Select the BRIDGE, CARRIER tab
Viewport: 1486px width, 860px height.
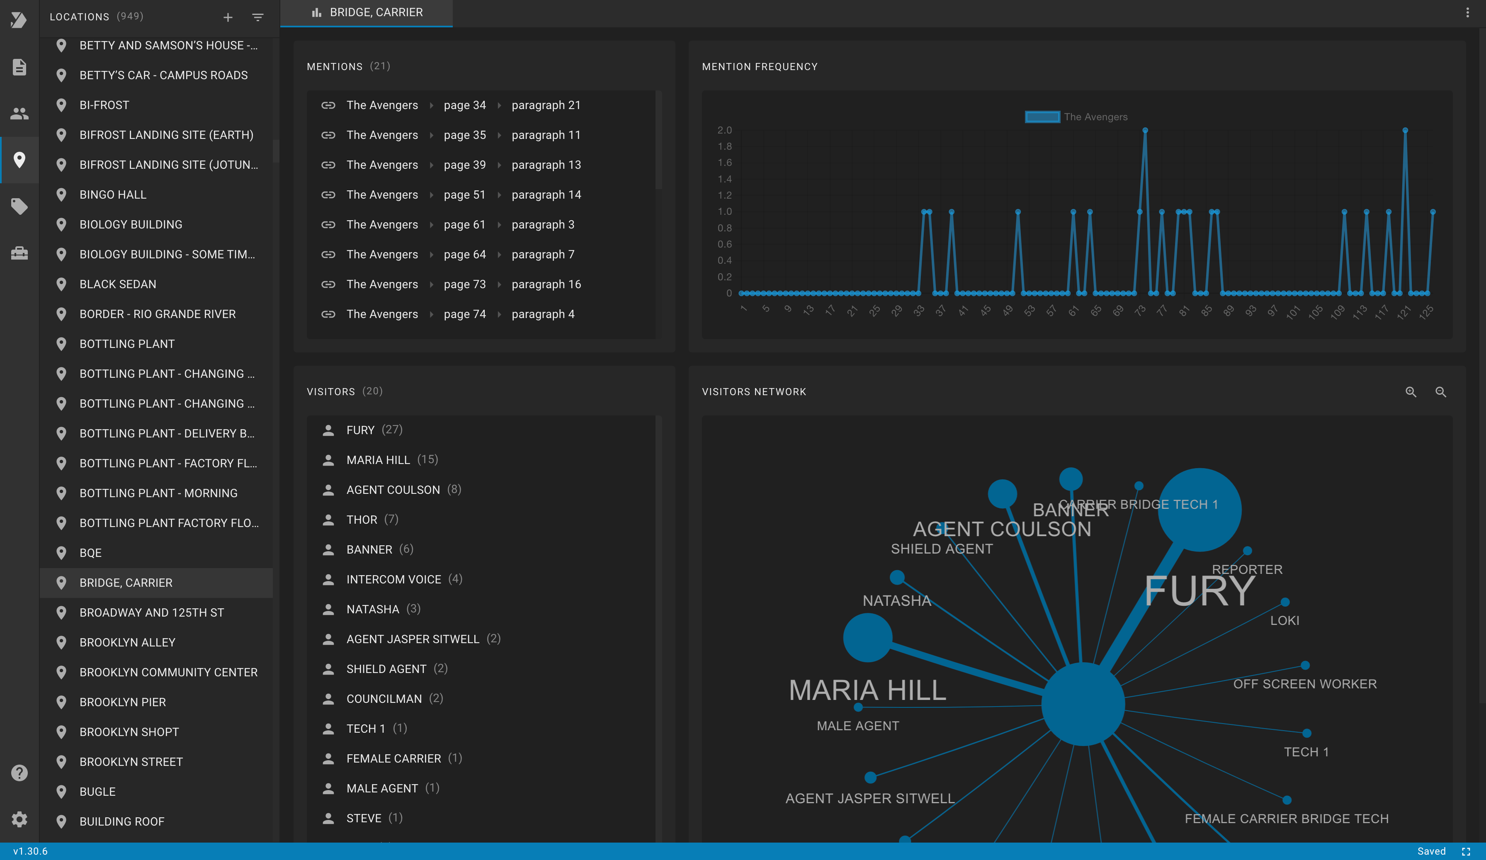pyautogui.click(x=366, y=13)
